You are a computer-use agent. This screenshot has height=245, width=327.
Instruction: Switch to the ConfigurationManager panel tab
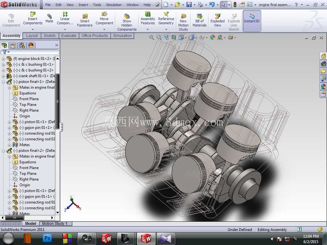[x=22, y=45]
